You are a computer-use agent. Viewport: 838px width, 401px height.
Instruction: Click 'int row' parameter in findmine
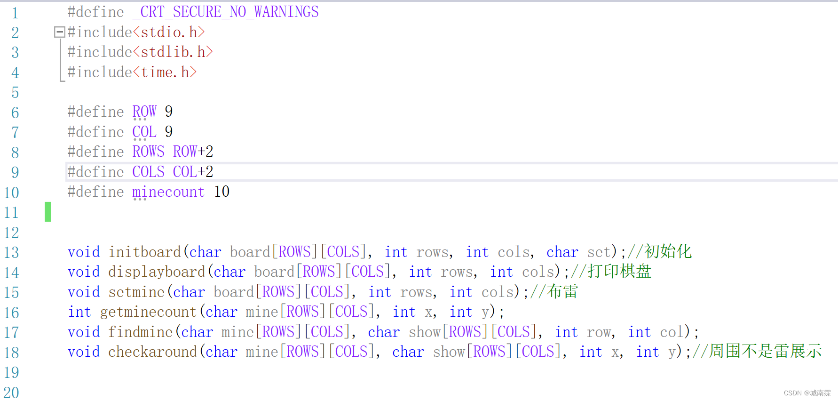(x=584, y=332)
